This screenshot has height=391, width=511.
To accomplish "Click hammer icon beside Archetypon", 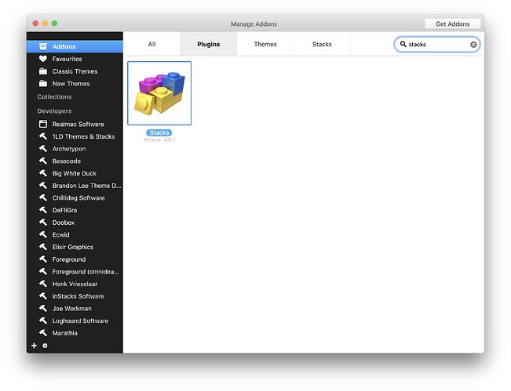I will [43, 149].
